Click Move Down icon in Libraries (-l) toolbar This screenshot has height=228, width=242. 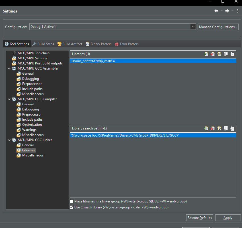(232, 54)
